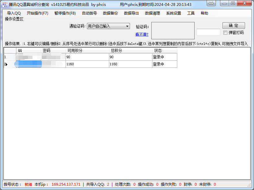254x190 pixels.
Task: Click 暂停操作(F8) menu item
Action: [65, 13]
